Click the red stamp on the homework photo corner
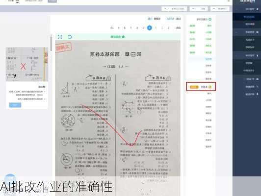The width and height of the screenshot is (261, 196). pyautogui.click(x=63, y=48)
